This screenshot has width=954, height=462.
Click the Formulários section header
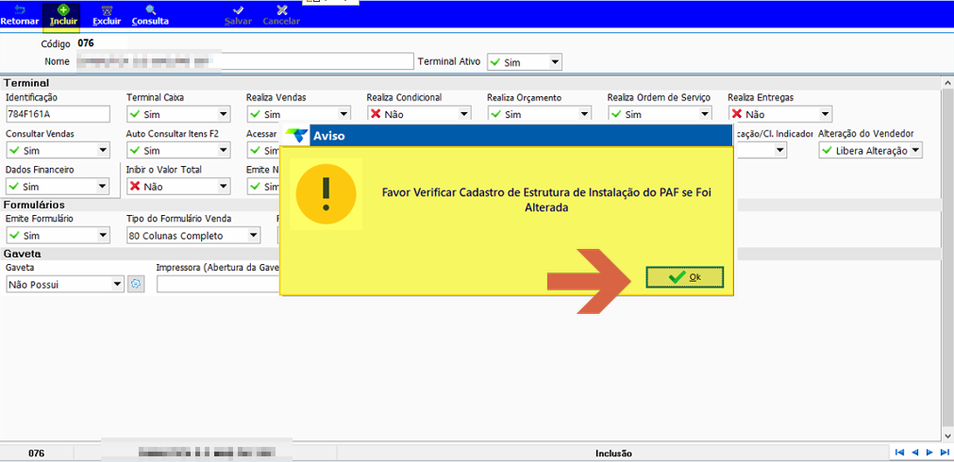point(34,205)
